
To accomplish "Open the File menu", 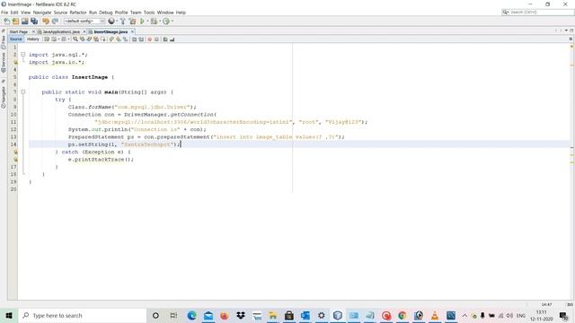I will (4, 13).
